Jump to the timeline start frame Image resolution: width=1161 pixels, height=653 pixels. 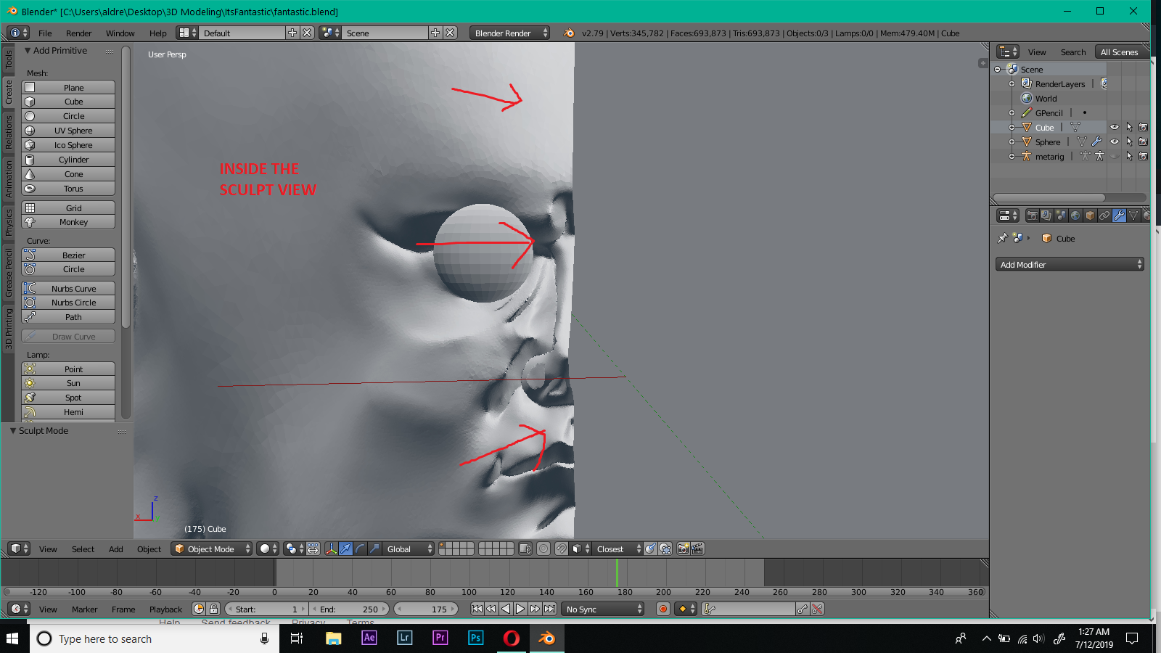click(x=477, y=609)
